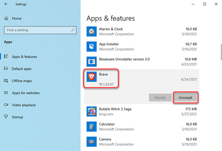222x151 pixels.
Task: Click the search magnifier icon
Action: [x=73, y=30]
